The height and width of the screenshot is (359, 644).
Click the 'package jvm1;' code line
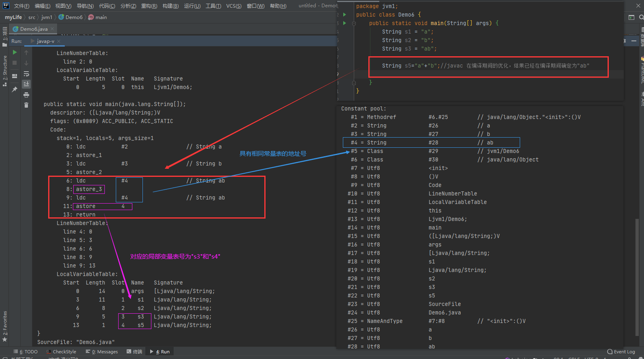point(377,6)
